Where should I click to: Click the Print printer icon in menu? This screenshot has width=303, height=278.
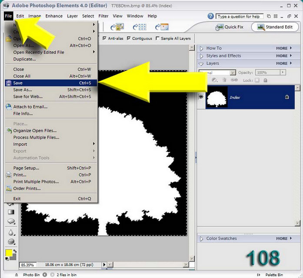click(x=9, y=175)
